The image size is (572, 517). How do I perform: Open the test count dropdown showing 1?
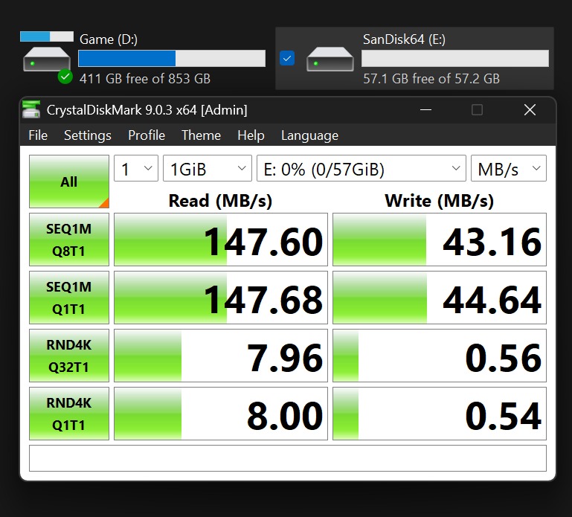[136, 168]
